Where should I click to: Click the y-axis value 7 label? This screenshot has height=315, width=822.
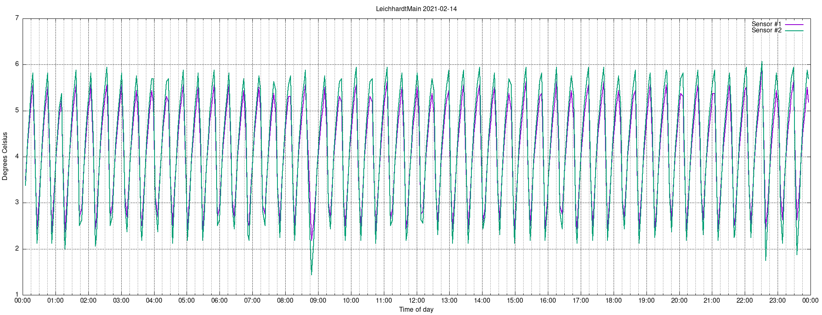tap(17, 18)
